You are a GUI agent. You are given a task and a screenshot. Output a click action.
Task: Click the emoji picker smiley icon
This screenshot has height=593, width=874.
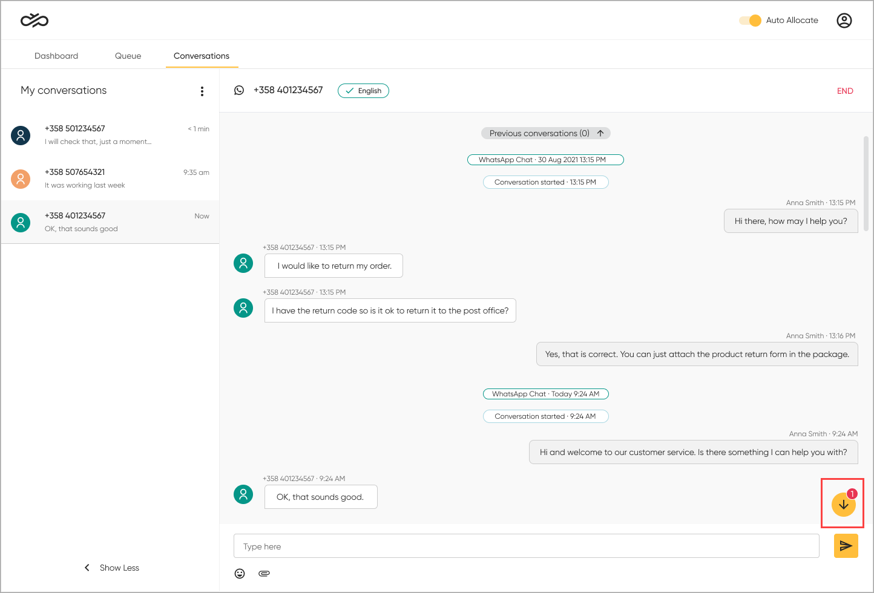pos(240,574)
